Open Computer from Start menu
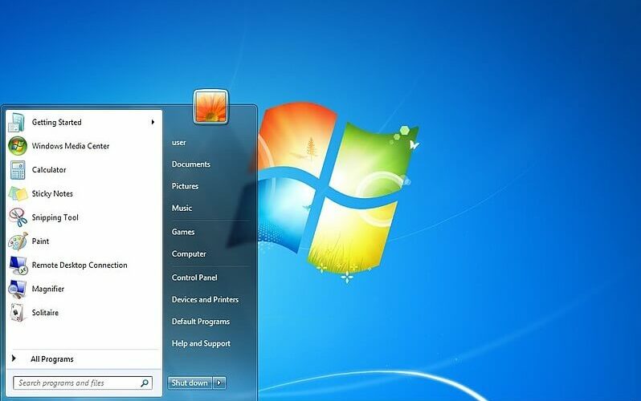The image size is (641, 401). (189, 254)
